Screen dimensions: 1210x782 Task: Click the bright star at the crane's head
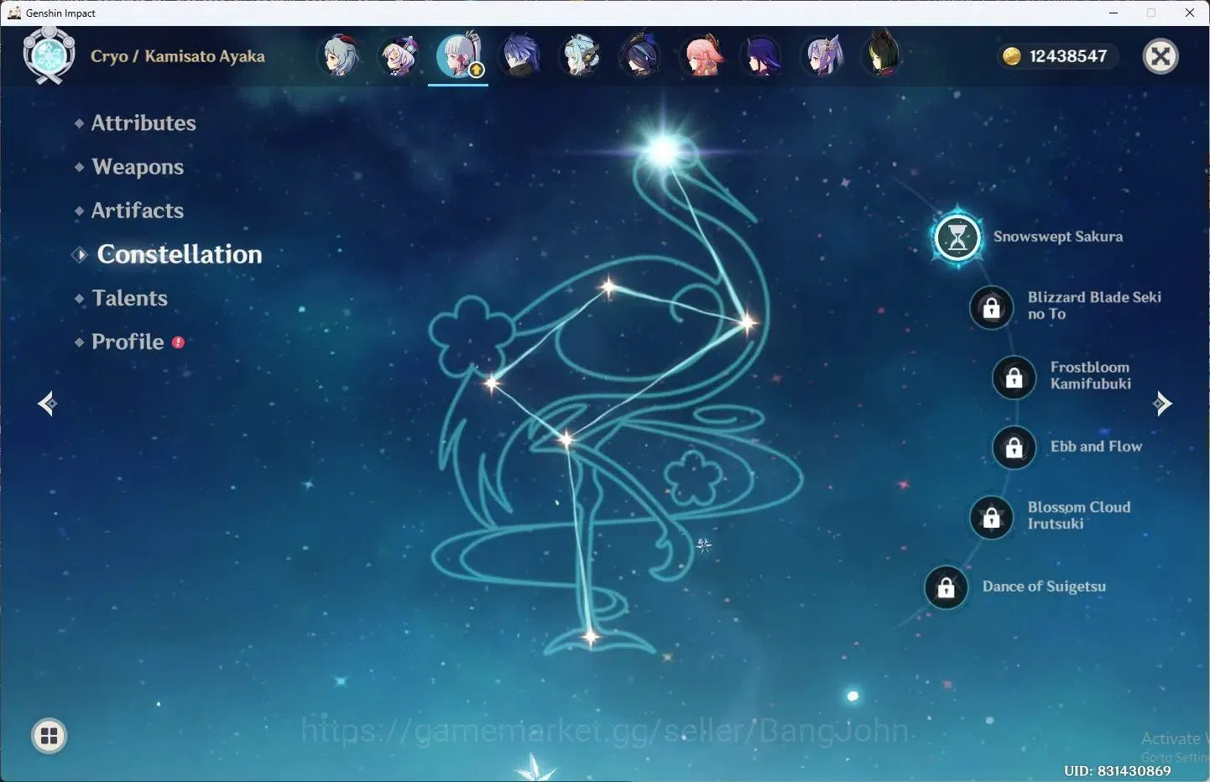pyautogui.click(x=663, y=151)
